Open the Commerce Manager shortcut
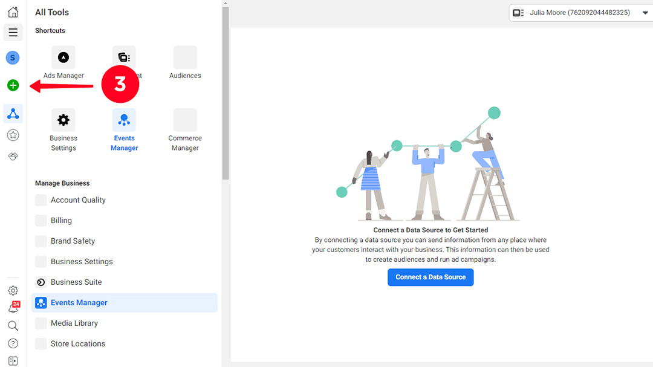This screenshot has width=653, height=367. (x=185, y=130)
